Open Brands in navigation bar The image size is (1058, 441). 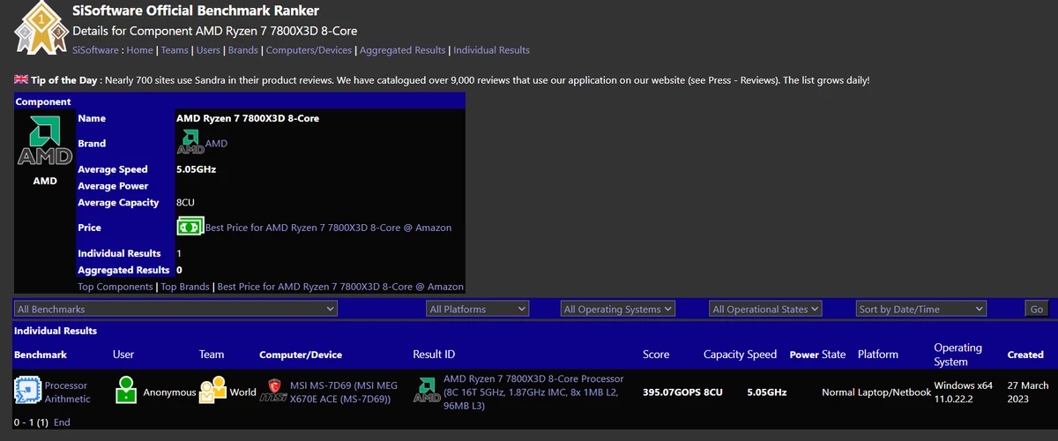(x=243, y=50)
